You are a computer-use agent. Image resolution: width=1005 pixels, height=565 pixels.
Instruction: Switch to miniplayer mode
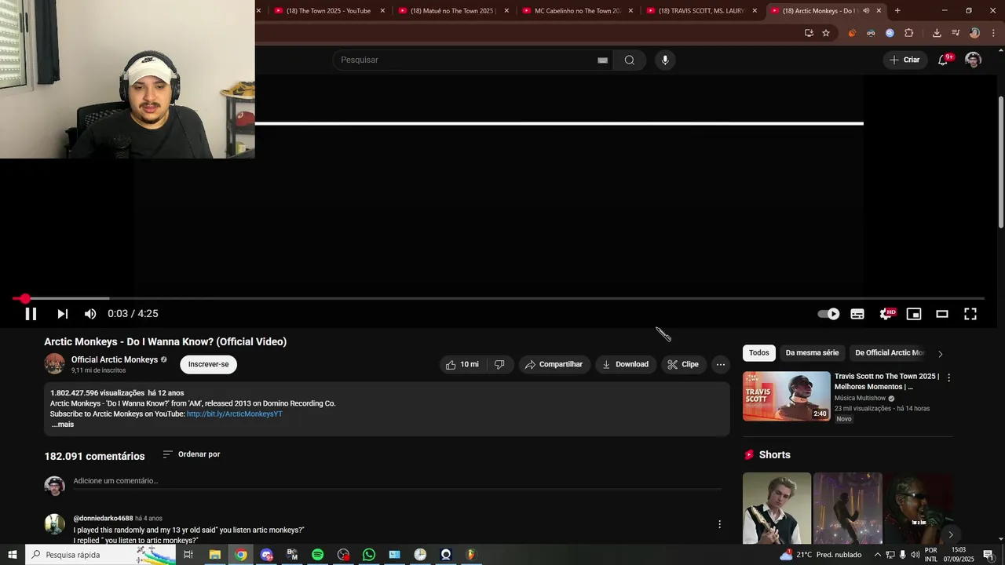point(914,314)
